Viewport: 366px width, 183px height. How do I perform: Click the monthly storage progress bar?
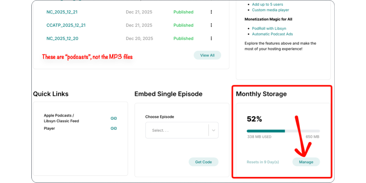283,131
